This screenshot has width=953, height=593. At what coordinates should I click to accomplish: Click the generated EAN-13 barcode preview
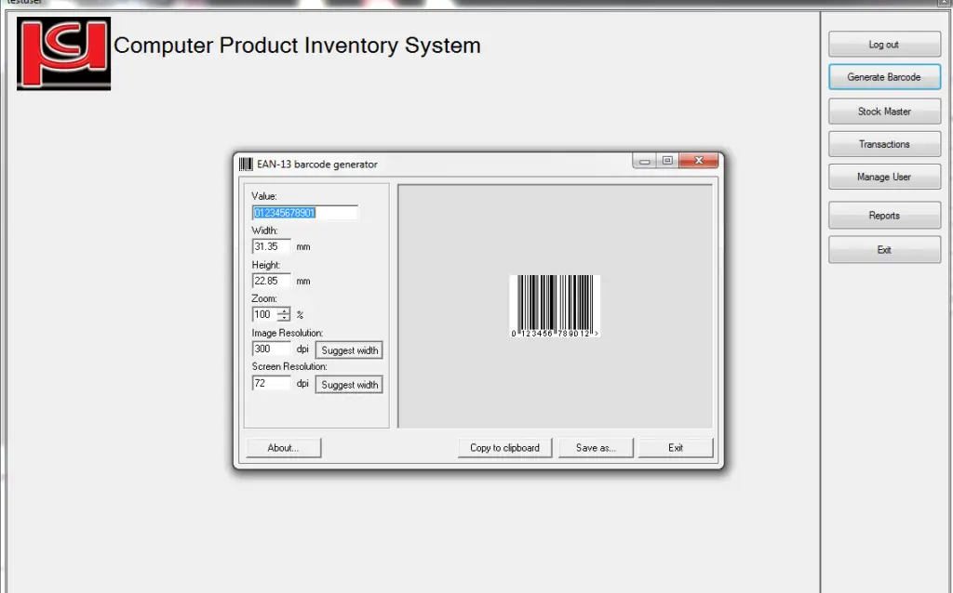556,306
